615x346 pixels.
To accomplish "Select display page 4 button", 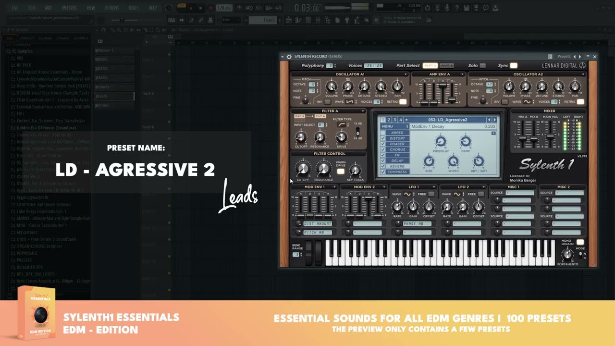I will click(401, 120).
